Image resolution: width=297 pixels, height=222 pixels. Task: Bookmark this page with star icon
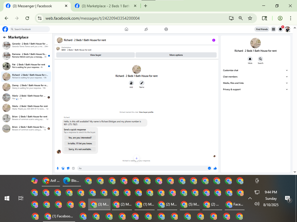tap(250, 18)
